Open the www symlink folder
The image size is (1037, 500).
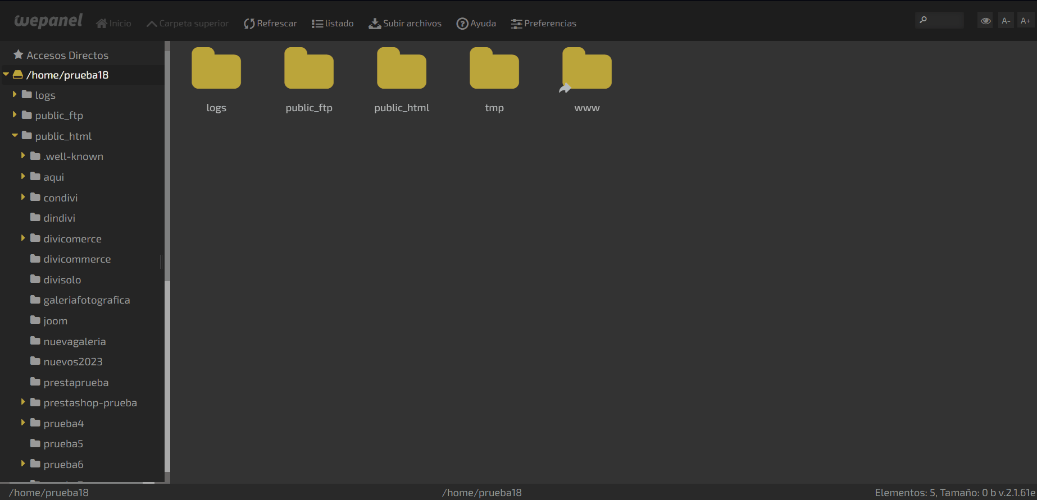pos(586,70)
